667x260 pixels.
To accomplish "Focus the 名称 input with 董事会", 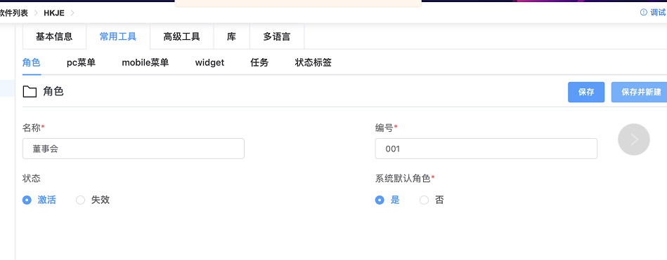I will pos(134,149).
